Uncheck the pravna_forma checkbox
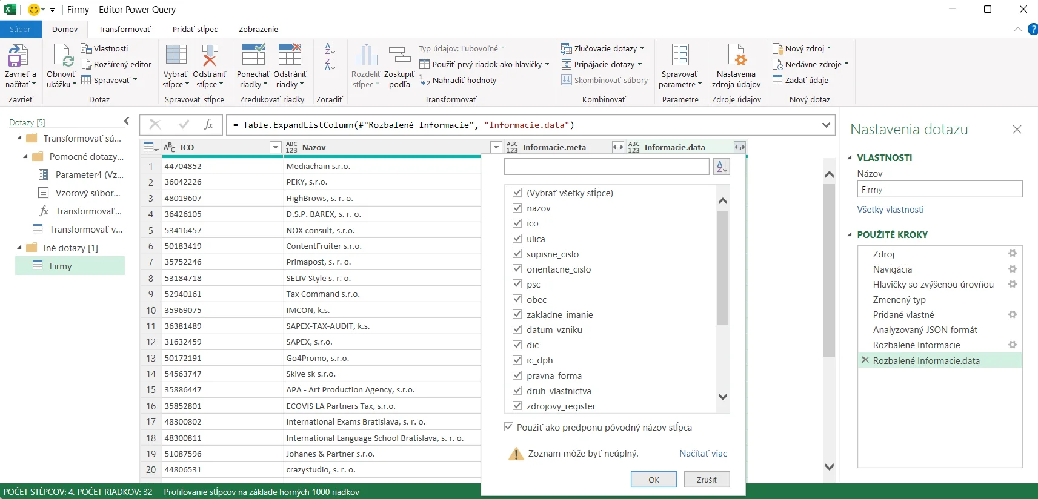Screen dimensions: 1038x499 coord(517,375)
